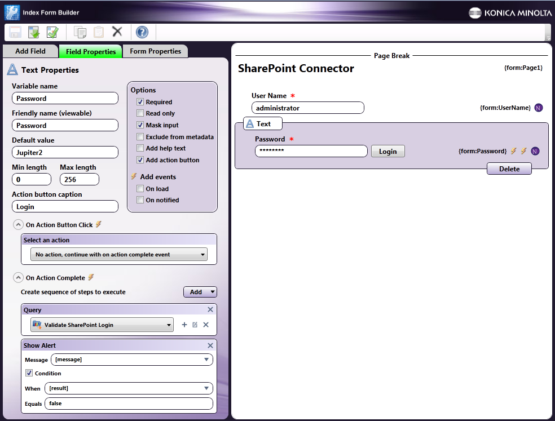This screenshot has width=555, height=421.
Task: Enable the Read only option
Action: (x=140, y=113)
